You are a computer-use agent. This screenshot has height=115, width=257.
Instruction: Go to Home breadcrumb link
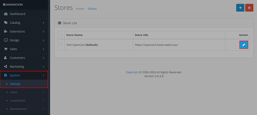tap(80, 9)
